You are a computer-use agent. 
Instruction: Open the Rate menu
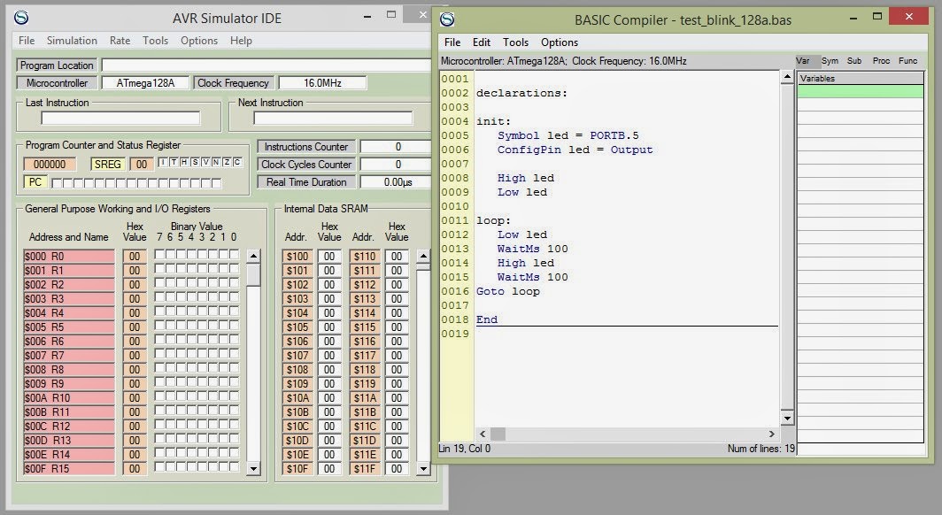120,40
